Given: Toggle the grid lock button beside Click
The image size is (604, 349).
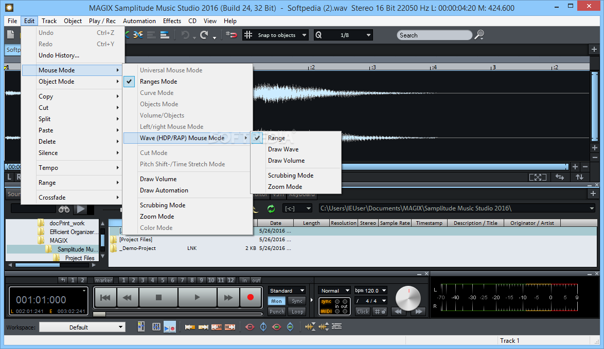Looking at the screenshot, I should pyautogui.click(x=380, y=312).
